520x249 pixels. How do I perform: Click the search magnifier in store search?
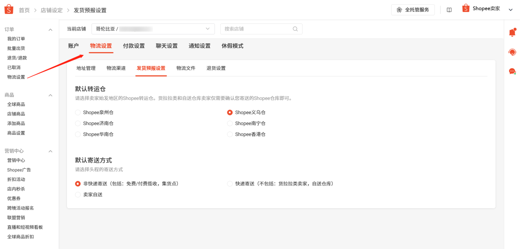click(295, 29)
